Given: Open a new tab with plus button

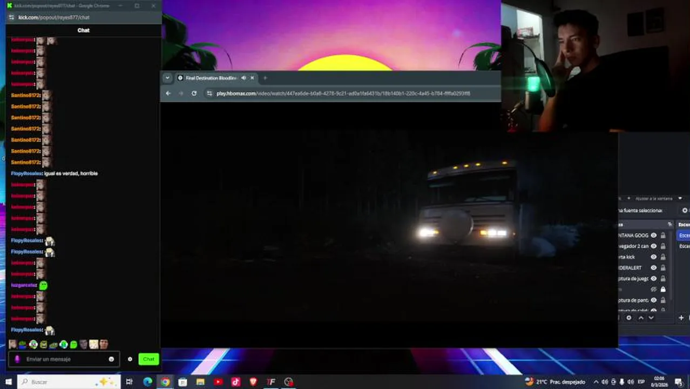Looking at the screenshot, I should (x=265, y=78).
